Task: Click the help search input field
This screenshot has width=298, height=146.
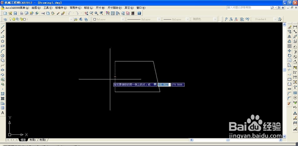Action: (249, 8)
